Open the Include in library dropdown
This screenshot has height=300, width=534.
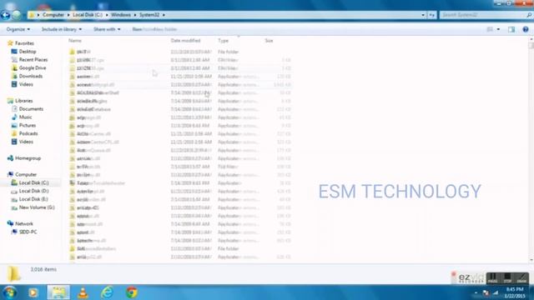[62, 29]
